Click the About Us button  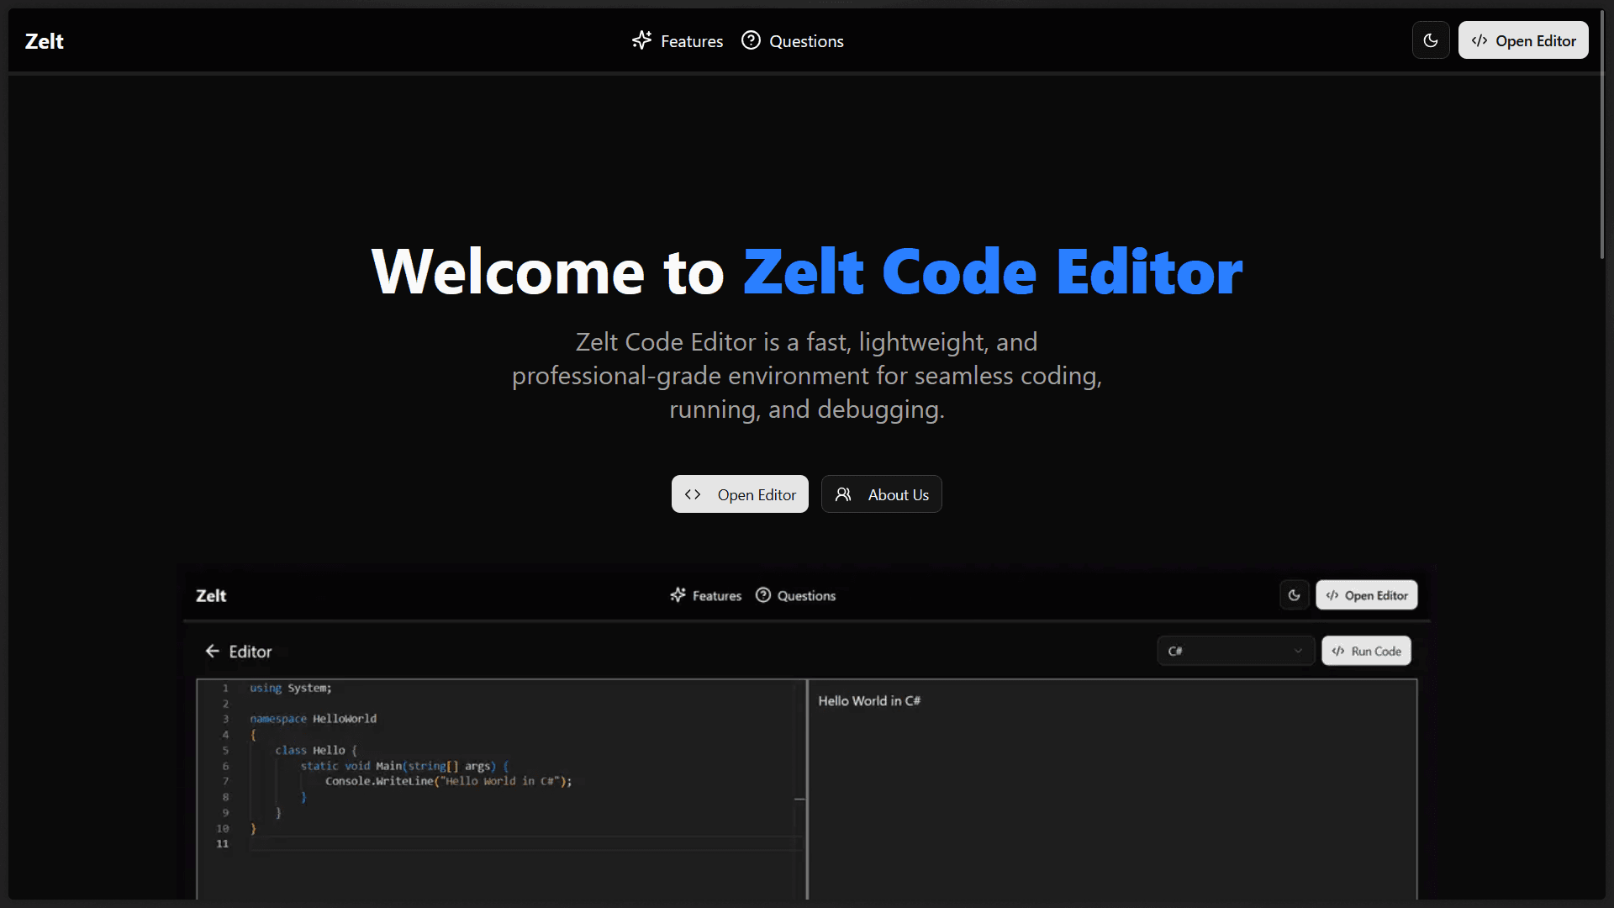point(882,494)
